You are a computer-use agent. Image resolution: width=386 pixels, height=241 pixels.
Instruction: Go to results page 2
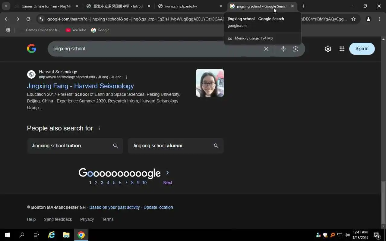96,183
